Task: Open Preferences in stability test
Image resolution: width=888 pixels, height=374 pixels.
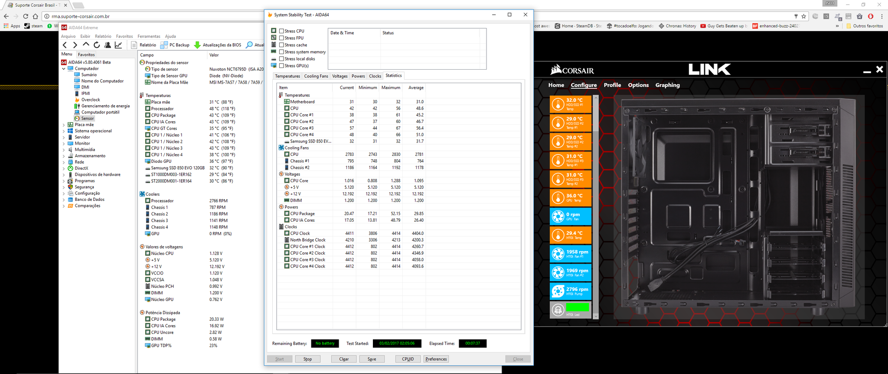Action: pos(436,359)
